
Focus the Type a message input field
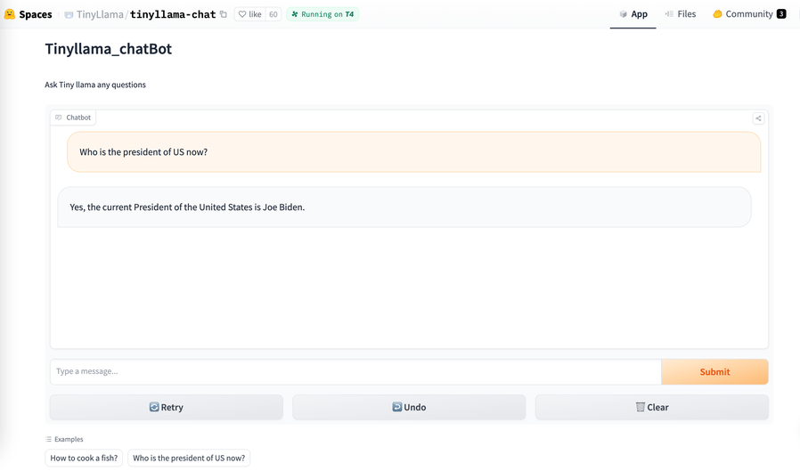(355, 371)
